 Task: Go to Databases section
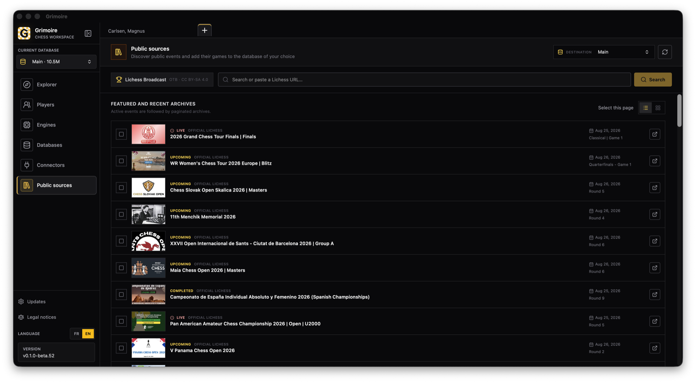(57, 145)
